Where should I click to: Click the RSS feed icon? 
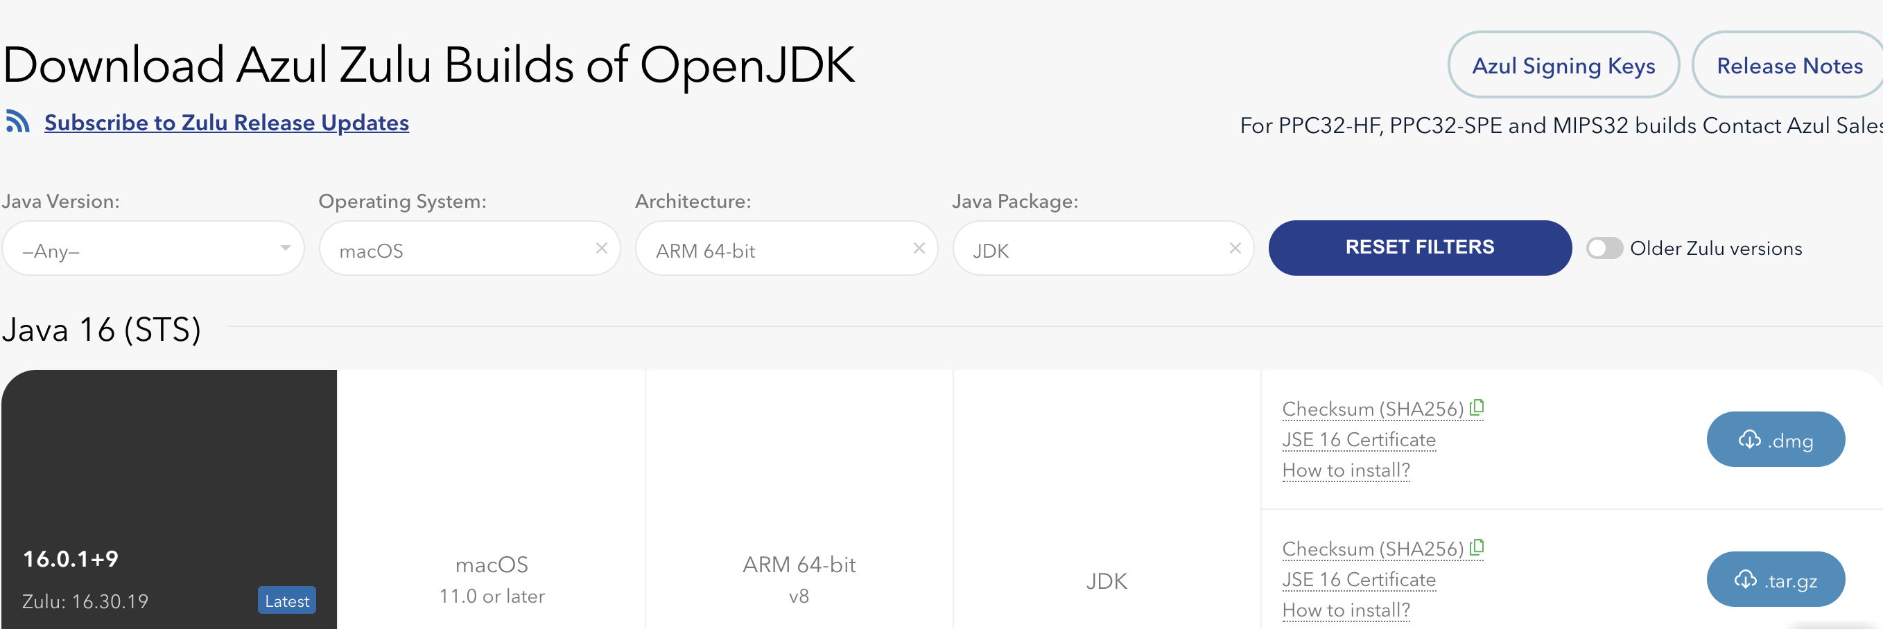(x=17, y=121)
